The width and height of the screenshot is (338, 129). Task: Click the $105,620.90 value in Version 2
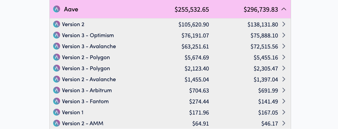(x=194, y=25)
